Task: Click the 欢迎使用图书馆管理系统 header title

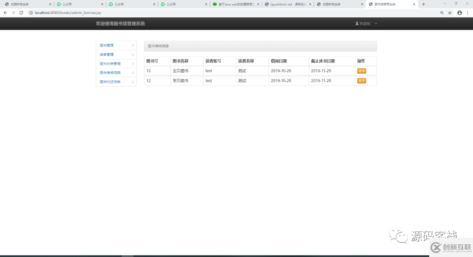Action: [120, 24]
